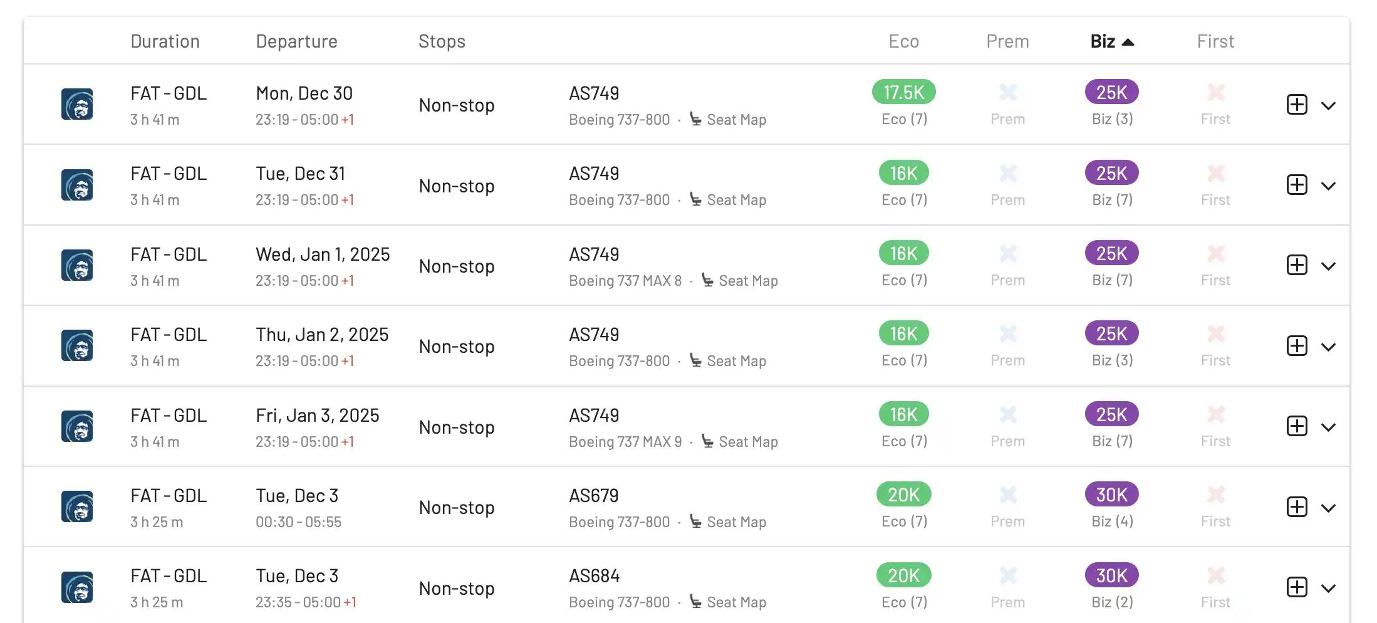
Task: Select the 17.5K Eco fare badge
Action: (903, 92)
